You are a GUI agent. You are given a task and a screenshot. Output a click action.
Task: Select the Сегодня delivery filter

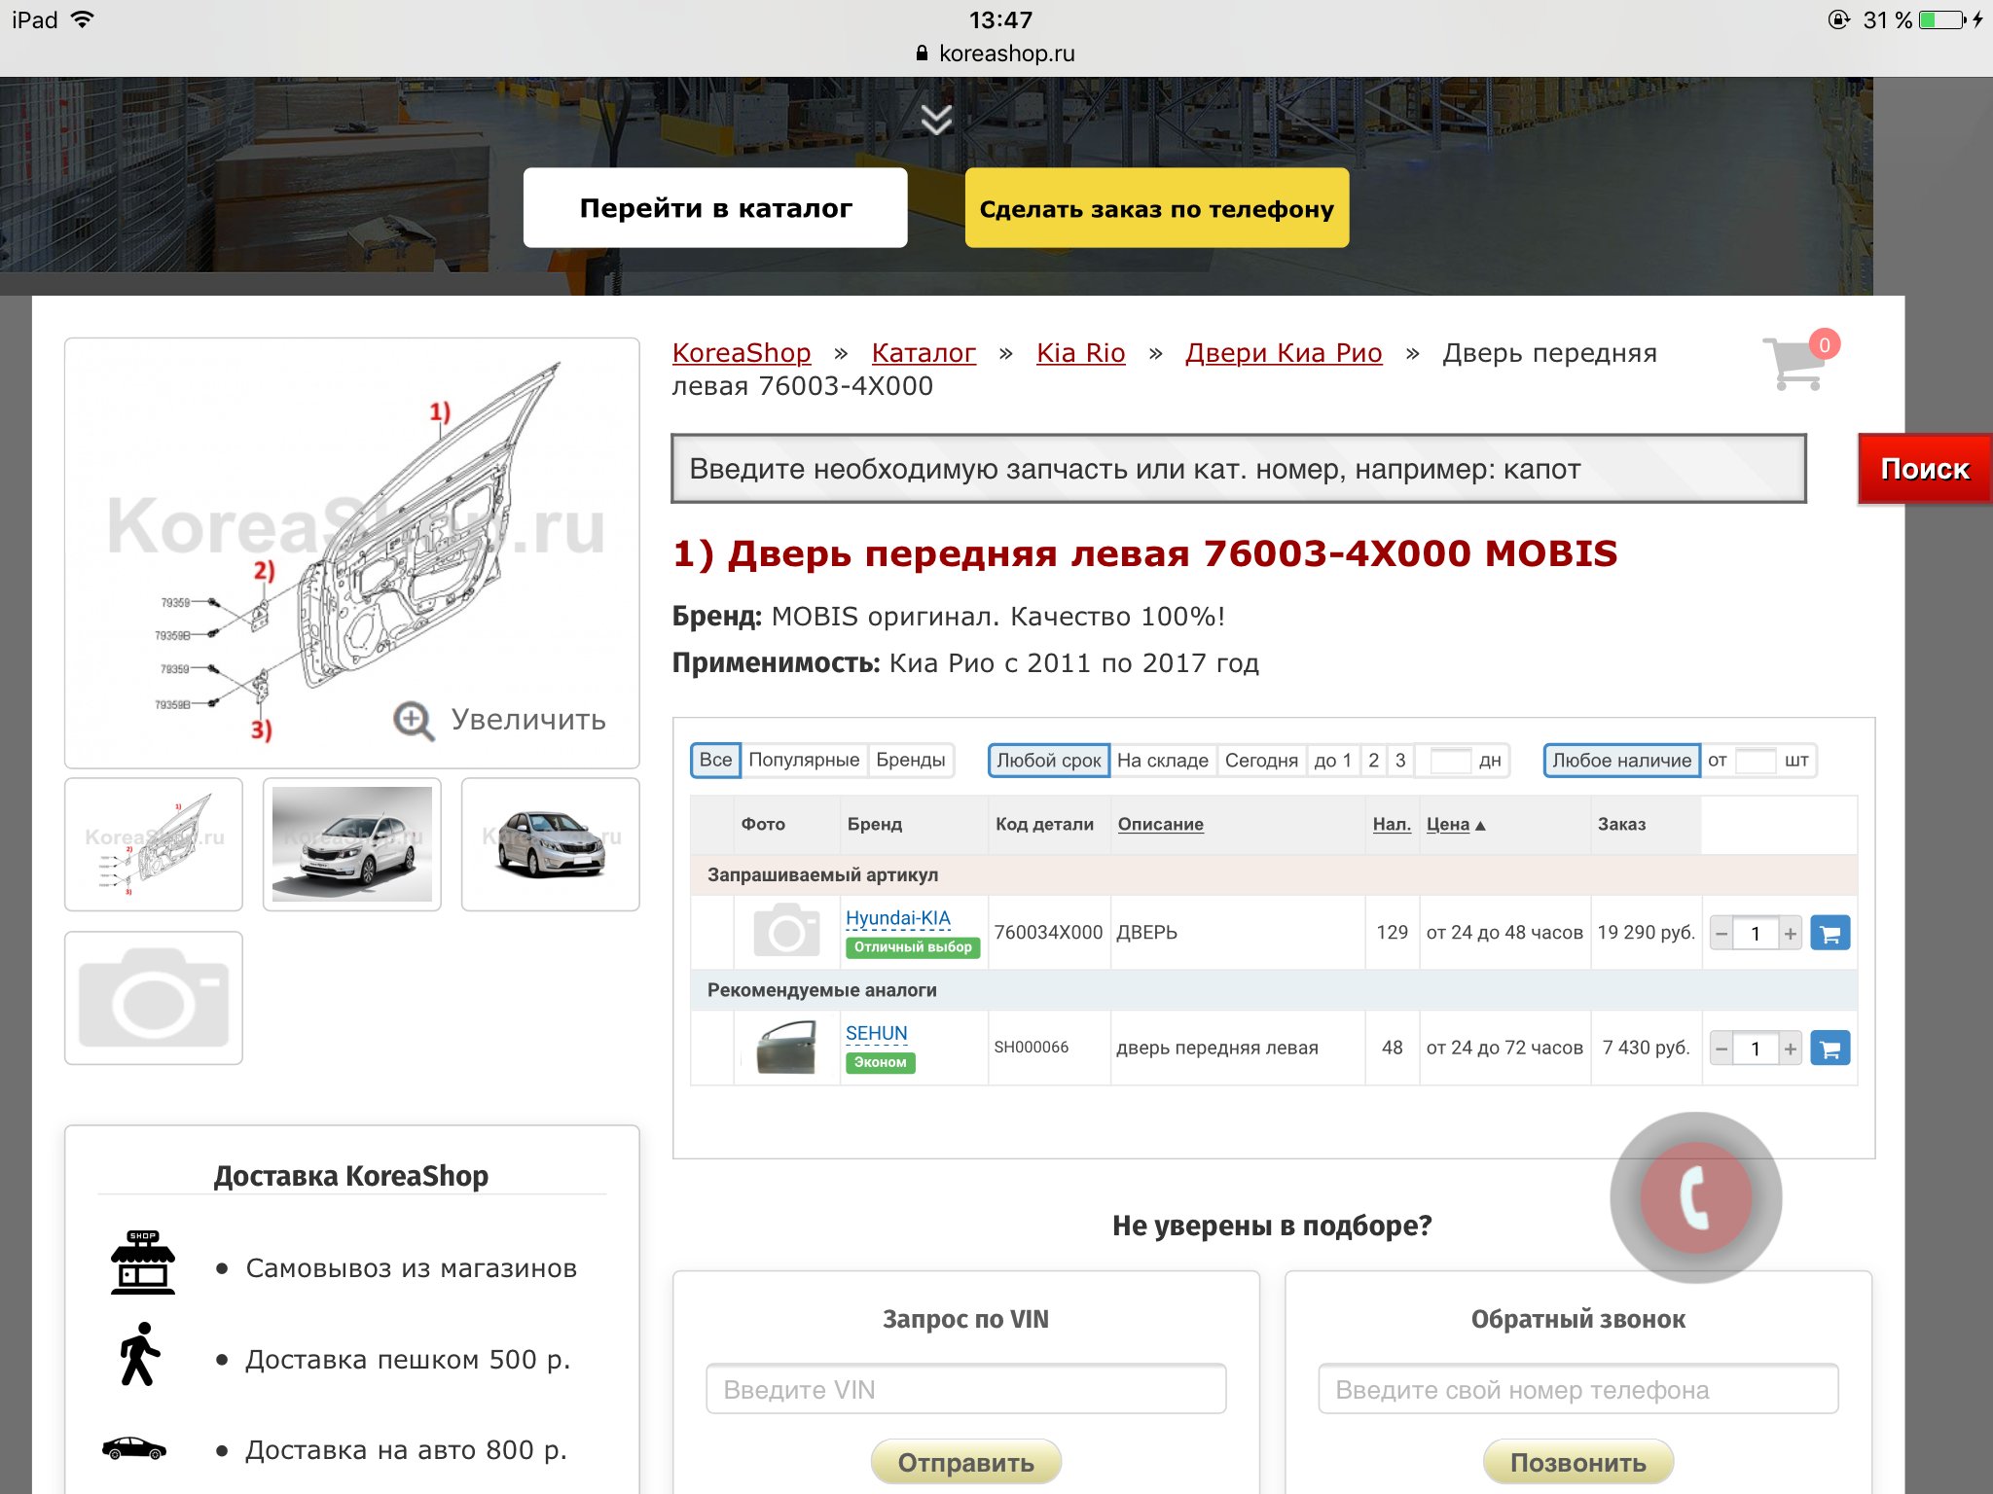1260,761
